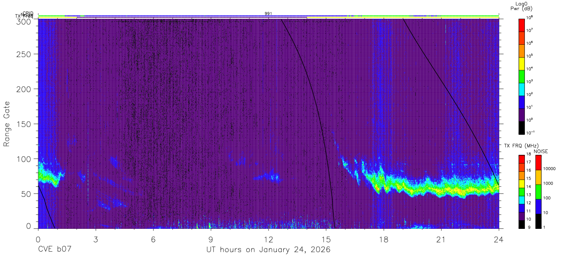Image resolution: width=561 pixels, height=259 pixels.
Task: Click the '100' range gate tick label
Action: tap(24, 159)
